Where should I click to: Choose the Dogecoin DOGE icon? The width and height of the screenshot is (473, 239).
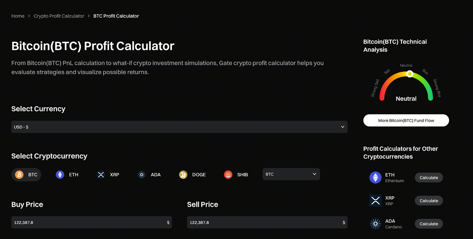(183, 175)
